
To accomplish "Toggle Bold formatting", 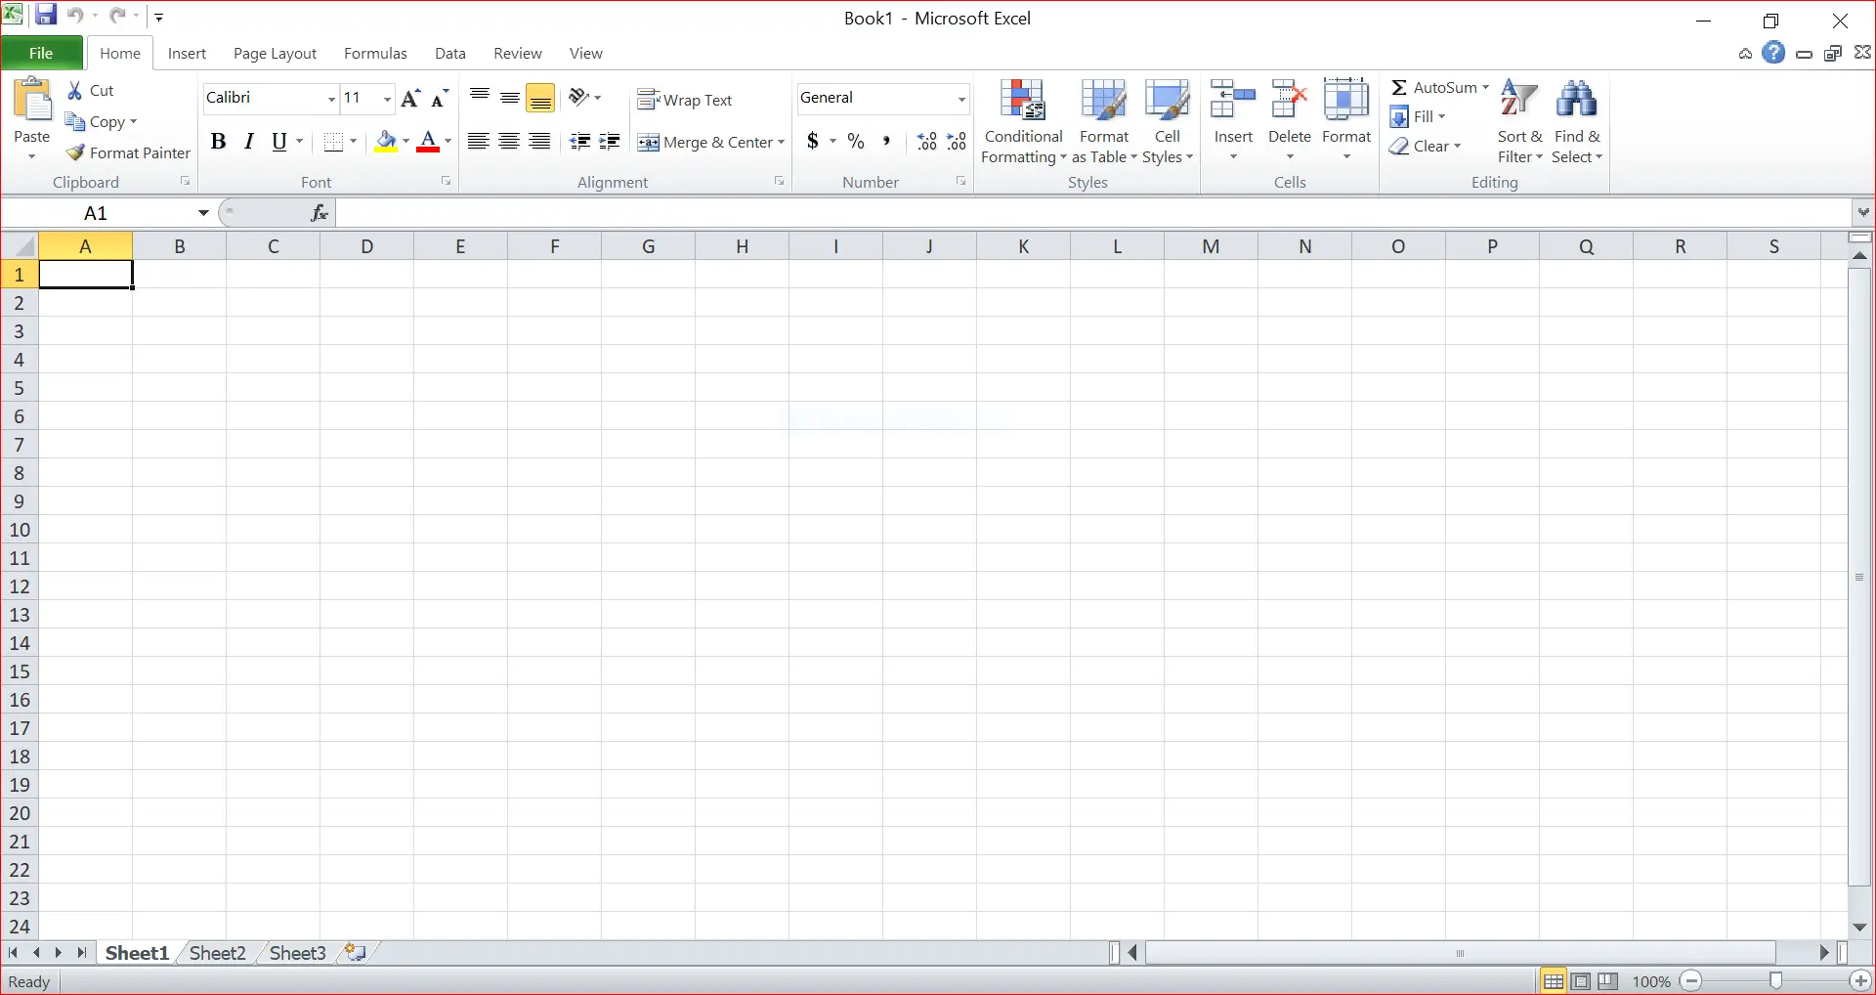I will (x=219, y=142).
